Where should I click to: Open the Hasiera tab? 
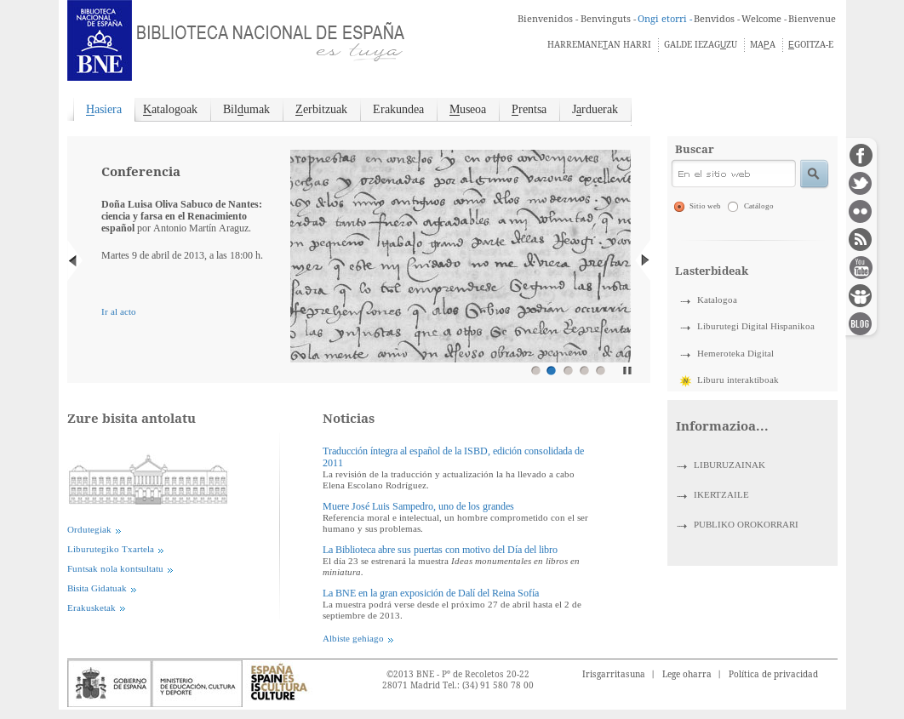[104, 110]
